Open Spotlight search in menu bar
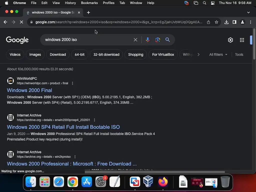The image size is (256, 192). click(204, 3)
